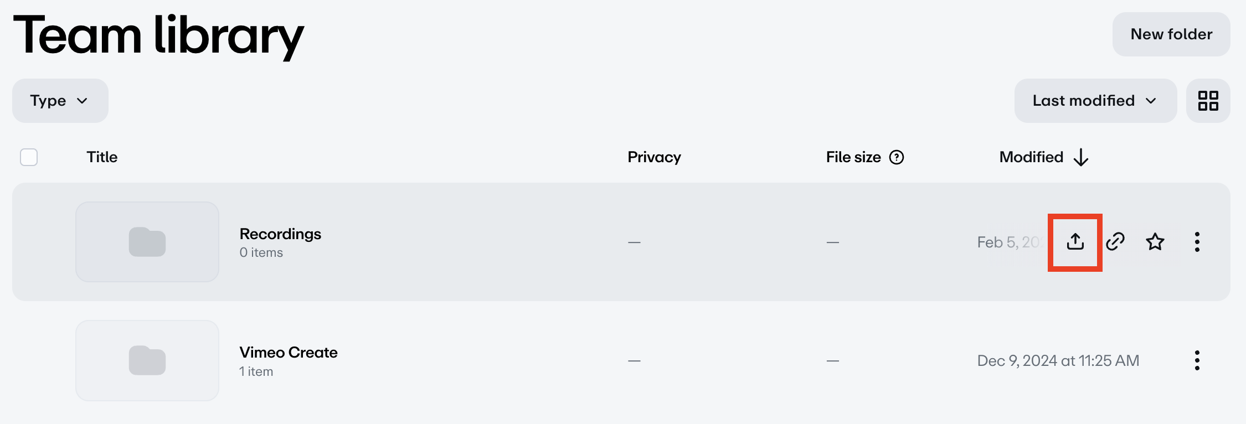This screenshot has width=1246, height=424.
Task: Copy link for the Recordings folder
Action: 1115,242
